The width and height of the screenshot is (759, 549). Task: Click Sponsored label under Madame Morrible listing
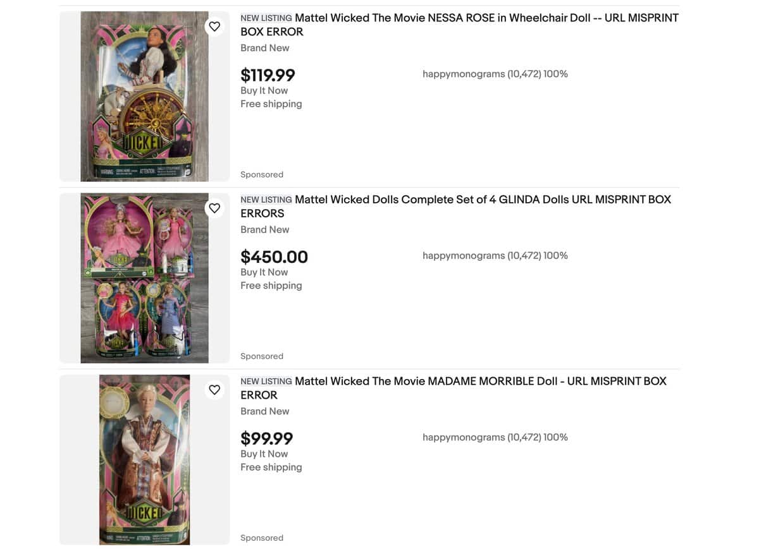[261, 538]
